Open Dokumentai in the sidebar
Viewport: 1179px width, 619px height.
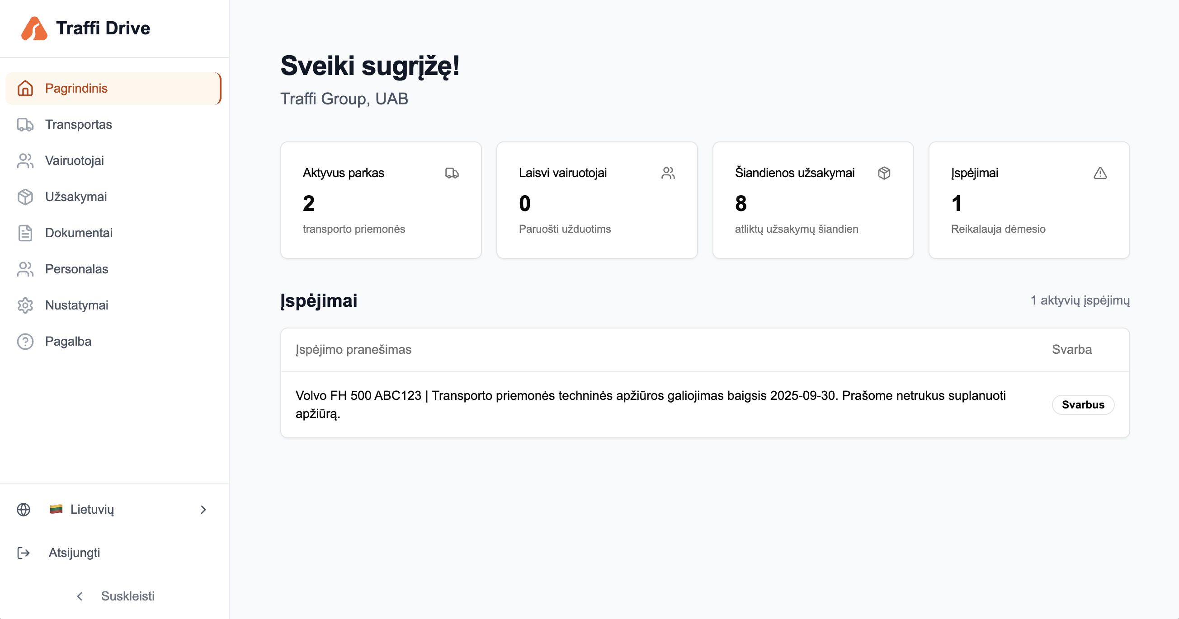click(79, 233)
